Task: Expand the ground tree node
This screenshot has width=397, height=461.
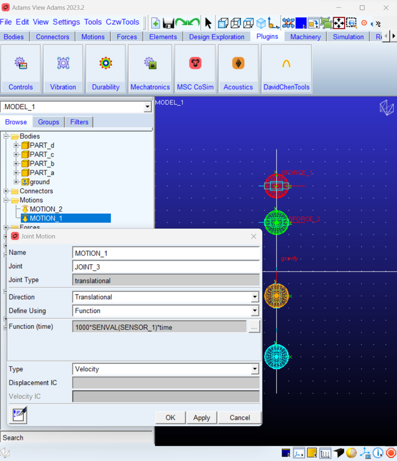Action: click(x=16, y=182)
